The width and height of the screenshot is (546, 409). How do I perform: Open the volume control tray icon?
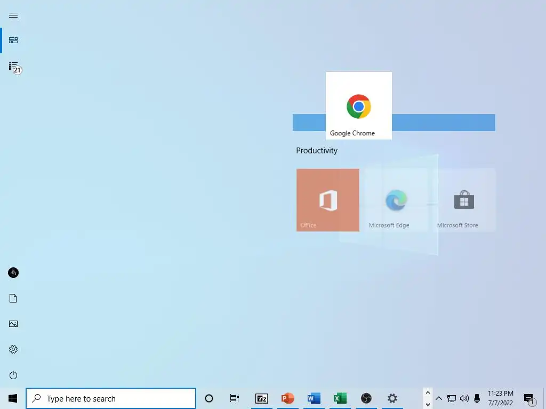[464, 398]
